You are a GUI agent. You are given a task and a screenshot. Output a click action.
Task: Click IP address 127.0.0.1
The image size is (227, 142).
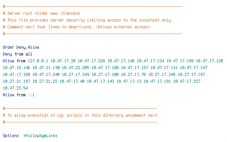[x=38, y=61]
